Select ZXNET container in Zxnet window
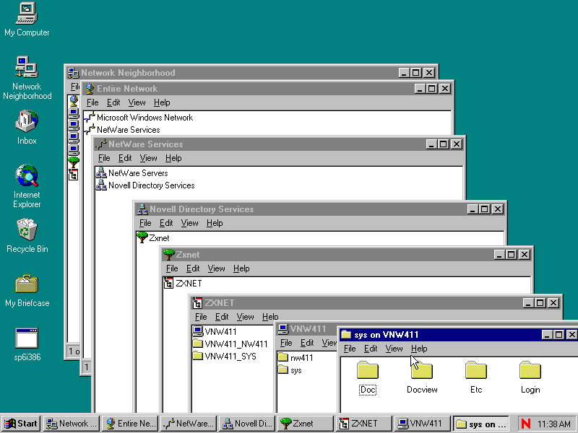 [x=183, y=283]
